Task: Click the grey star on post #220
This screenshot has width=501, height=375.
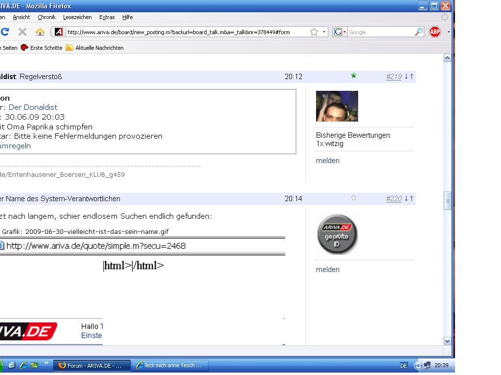Action: (354, 198)
